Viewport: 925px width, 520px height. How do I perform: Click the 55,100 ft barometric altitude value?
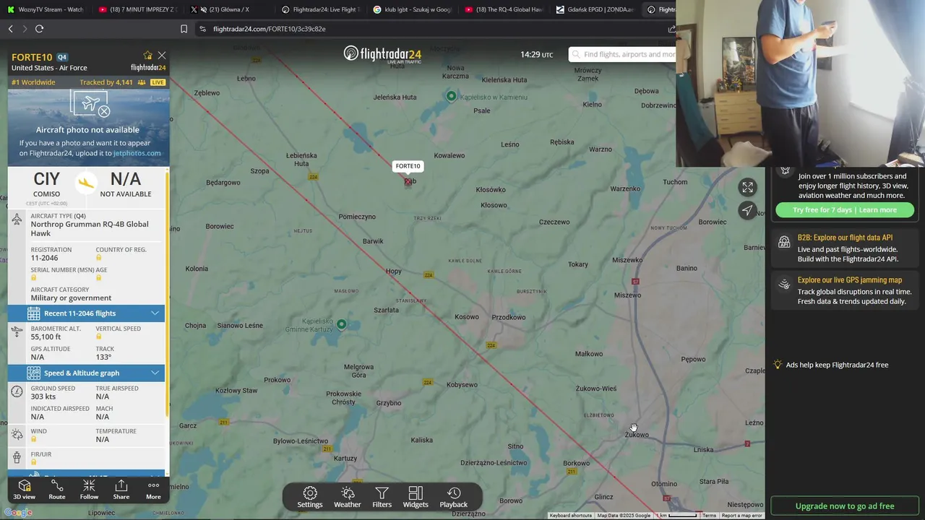click(x=46, y=337)
